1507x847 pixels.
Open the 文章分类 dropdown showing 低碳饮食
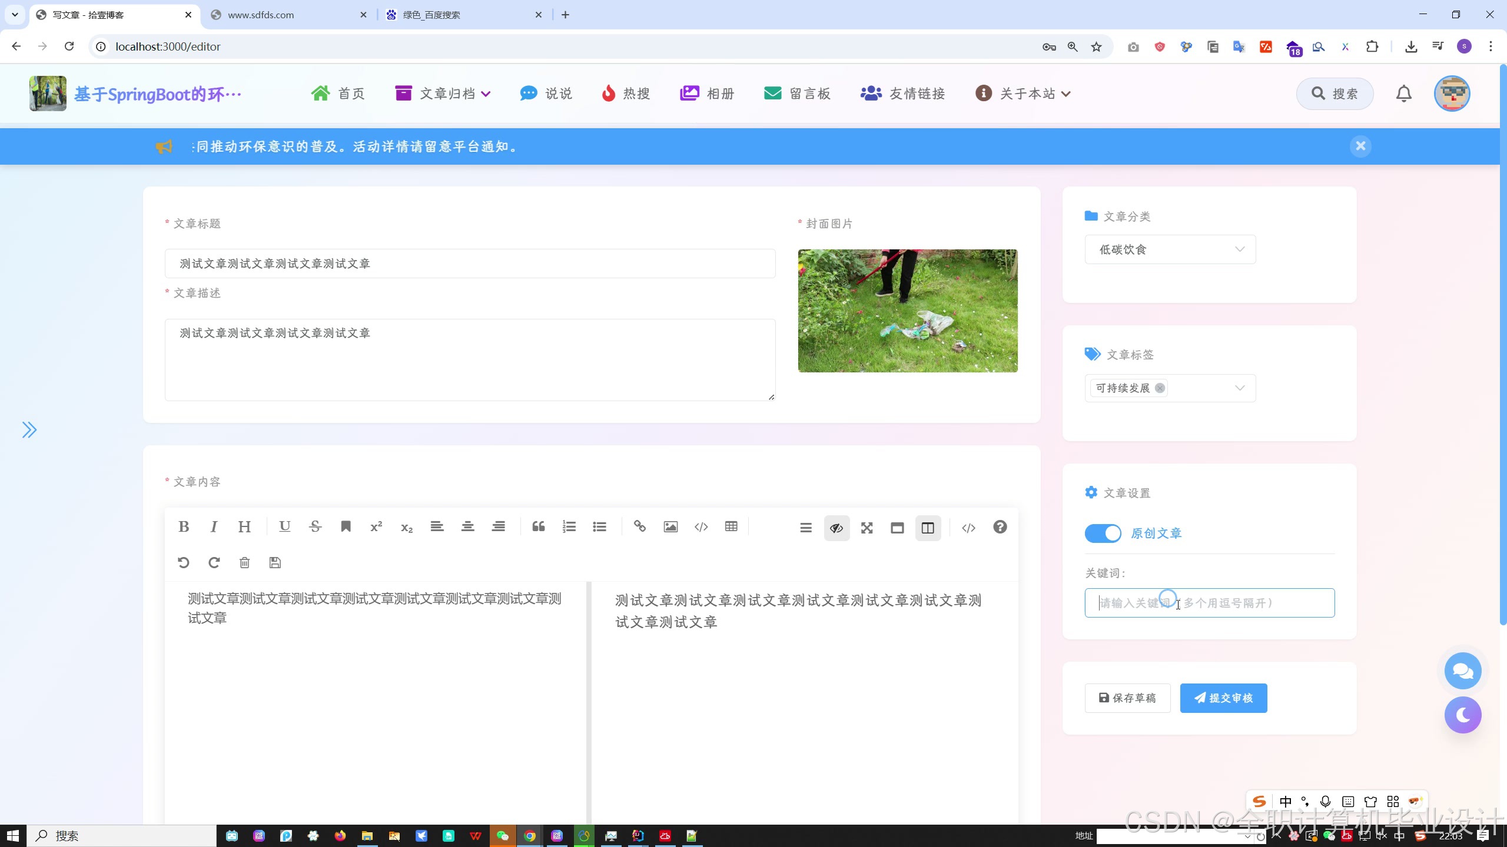click(1170, 249)
